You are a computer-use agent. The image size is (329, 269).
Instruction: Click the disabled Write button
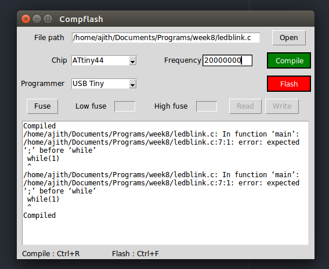[x=282, y=106]
